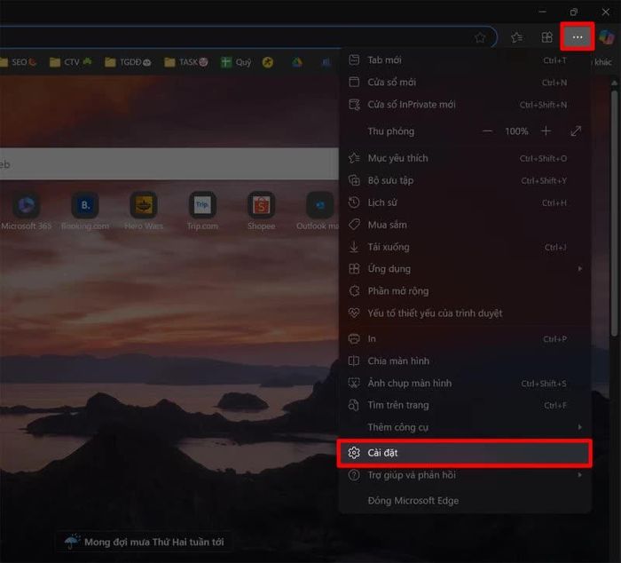Open the Trip.com quick link

(x=202, y=211)
